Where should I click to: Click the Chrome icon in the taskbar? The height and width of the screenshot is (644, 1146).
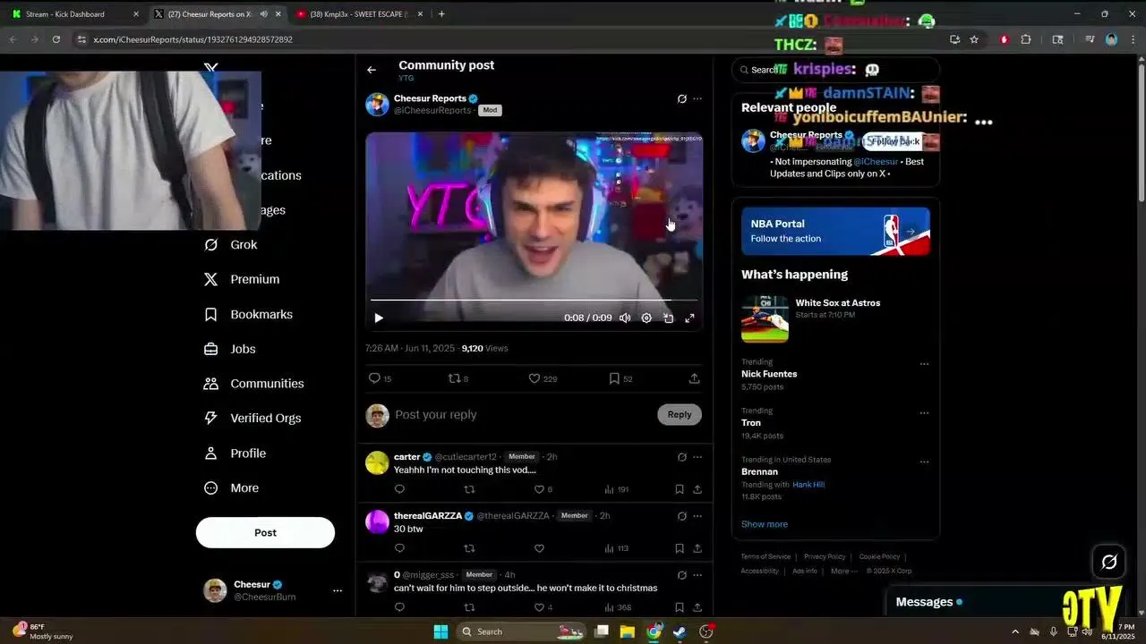point(654,631)
